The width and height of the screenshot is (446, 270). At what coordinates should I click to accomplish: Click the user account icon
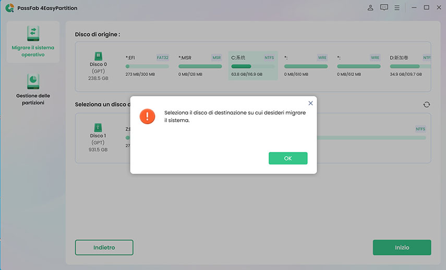370,8
